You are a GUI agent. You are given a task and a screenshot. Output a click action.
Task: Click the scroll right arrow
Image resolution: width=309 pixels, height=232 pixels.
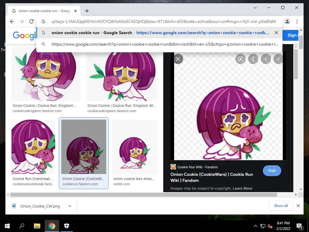pyautogui.click(x=296, y=195)
